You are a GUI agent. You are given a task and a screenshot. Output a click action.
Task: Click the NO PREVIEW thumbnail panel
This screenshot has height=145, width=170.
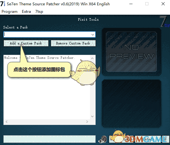pyautogui.click(x=131, y=52)
